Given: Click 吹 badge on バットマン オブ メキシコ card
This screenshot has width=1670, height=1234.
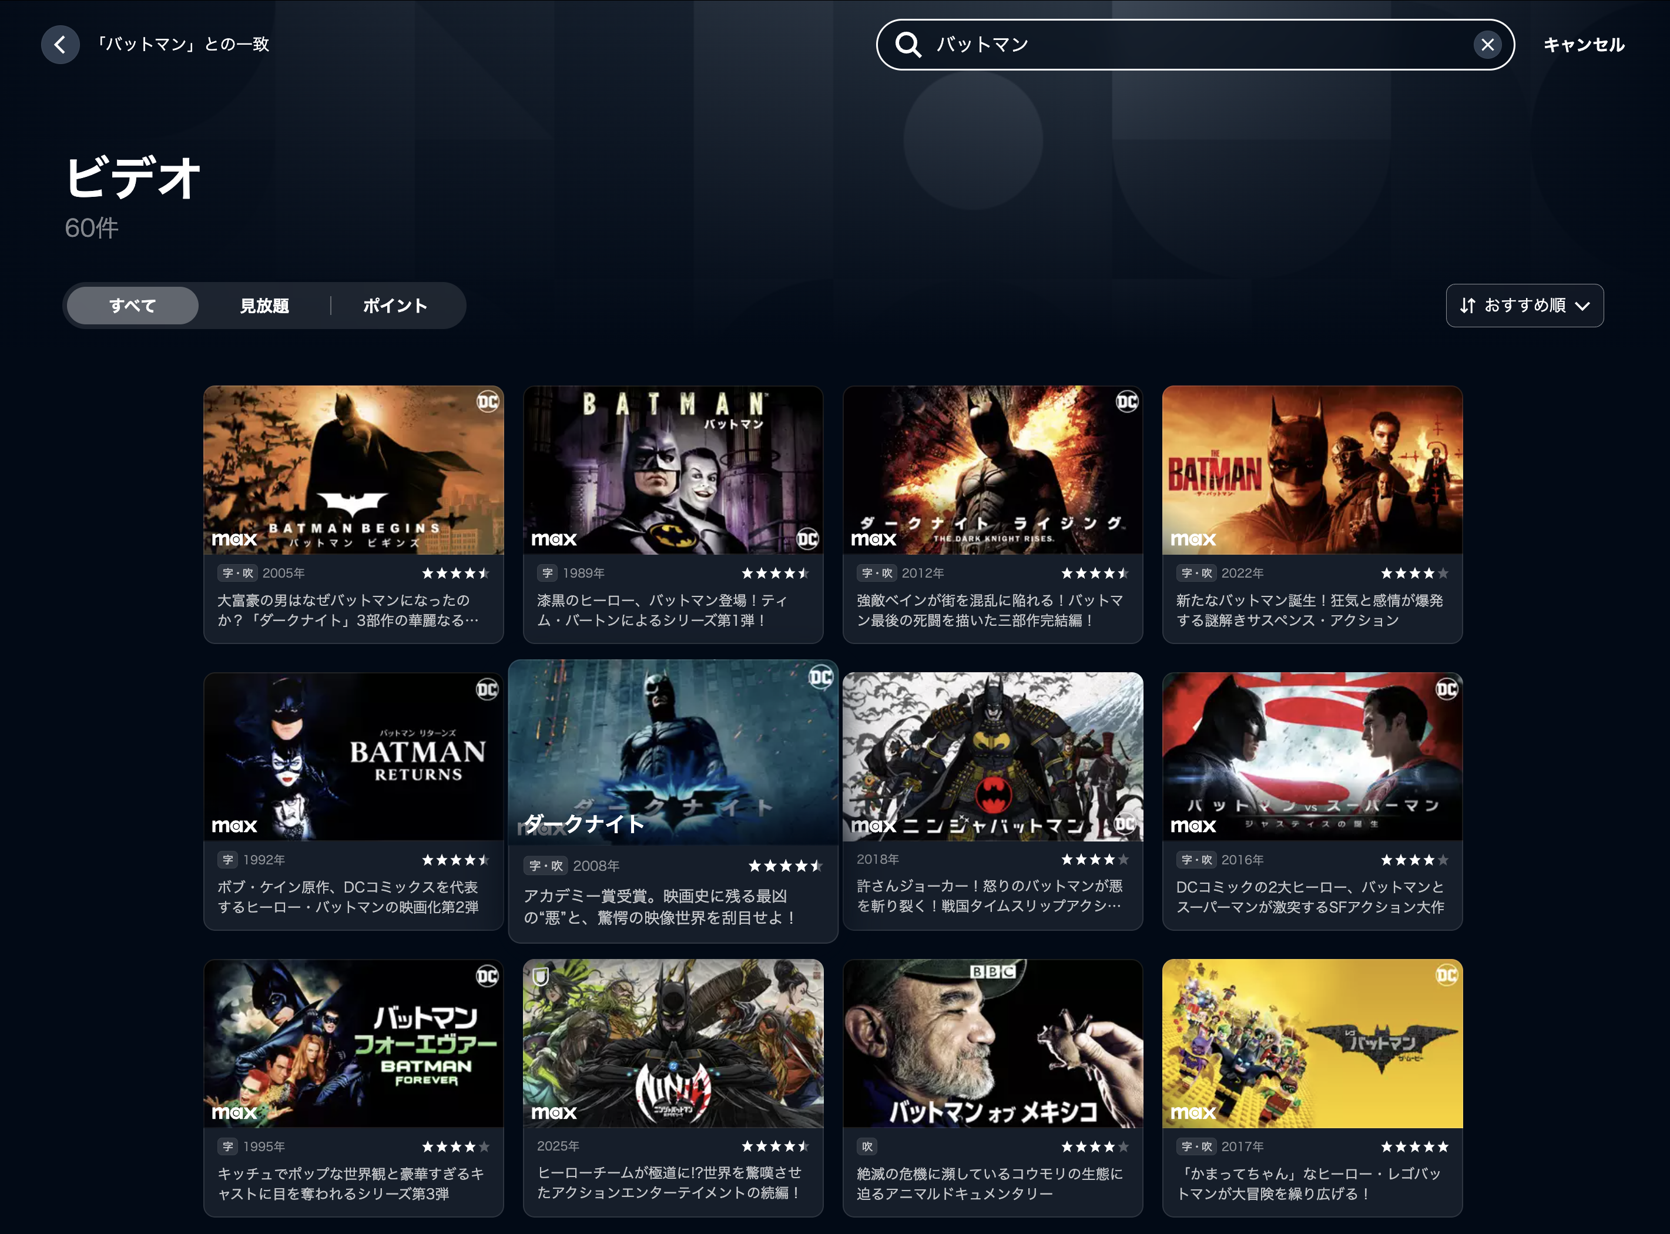Looking at the screenshot, I should (867, 1146).
